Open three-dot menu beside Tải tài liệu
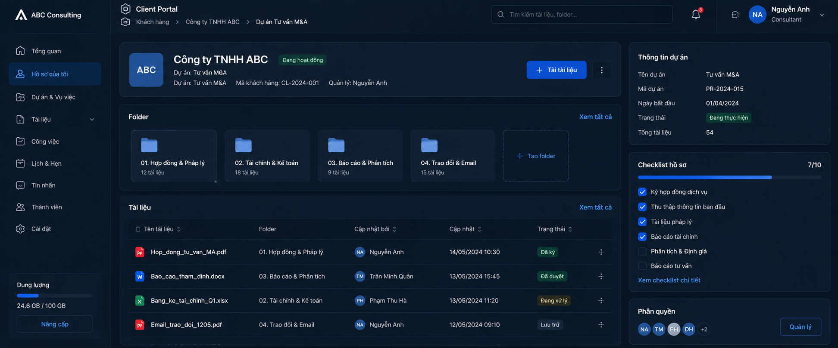This screenshot has height=348, width=838. click(602, 70)
